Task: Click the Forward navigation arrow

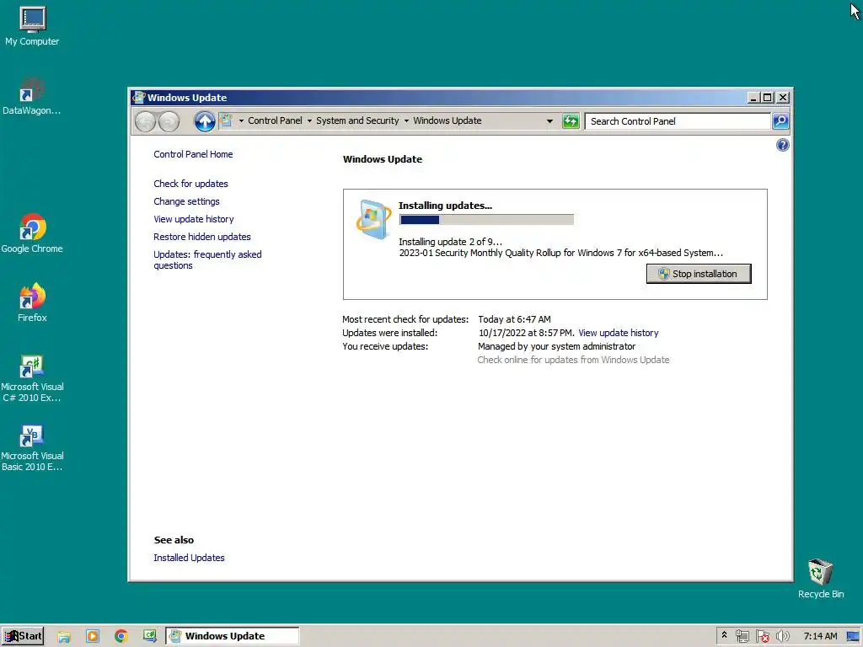Action: point(169,121)
